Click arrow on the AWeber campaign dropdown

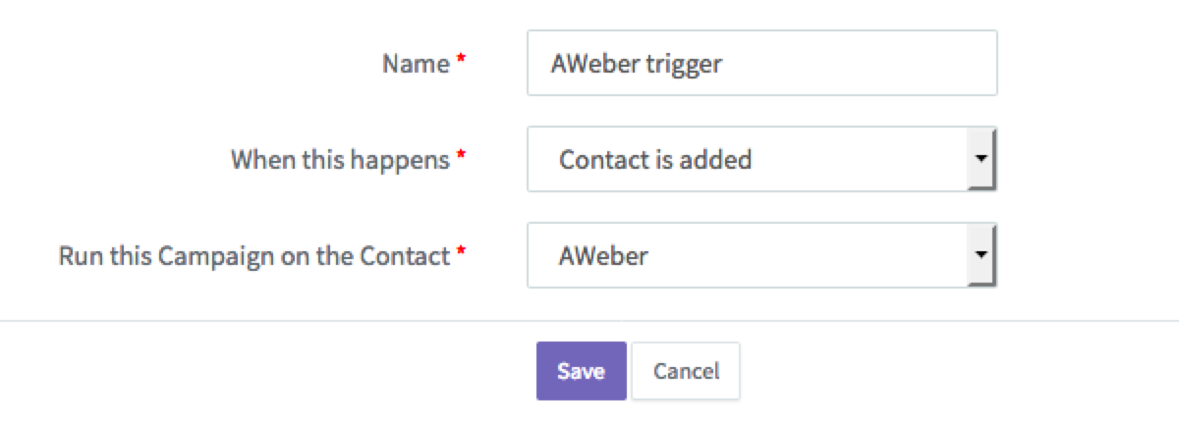click(982, 256)
